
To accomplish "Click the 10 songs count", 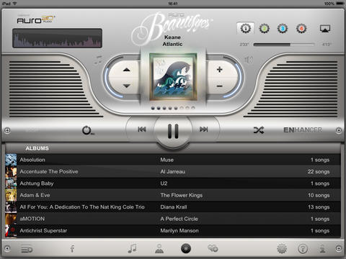I will click(319, 195).
